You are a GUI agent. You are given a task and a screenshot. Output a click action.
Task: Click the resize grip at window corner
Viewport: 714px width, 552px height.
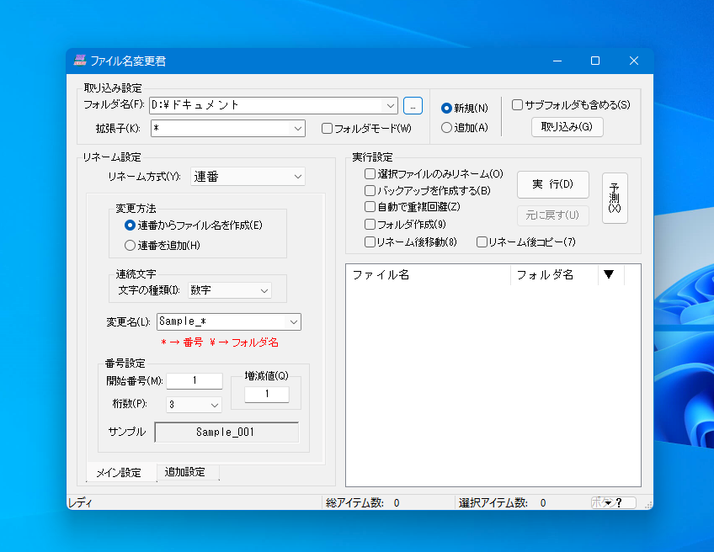point(648,504)
